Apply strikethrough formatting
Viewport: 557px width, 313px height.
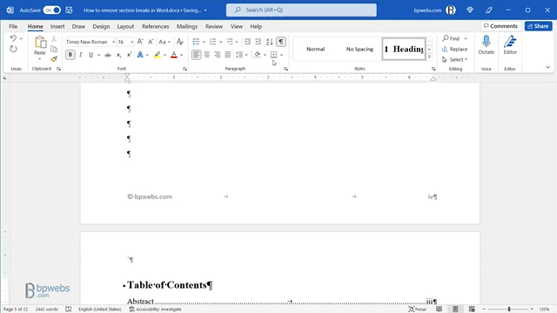coord(108,55)
